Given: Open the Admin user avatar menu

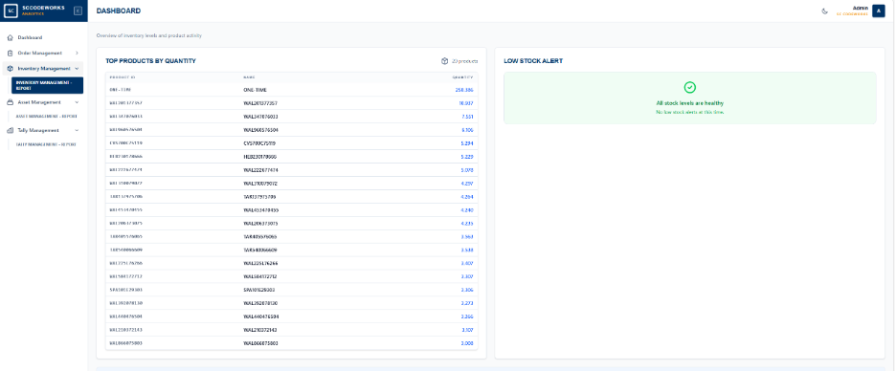Looking at the screenshot, I should click(x=878, y=11).
